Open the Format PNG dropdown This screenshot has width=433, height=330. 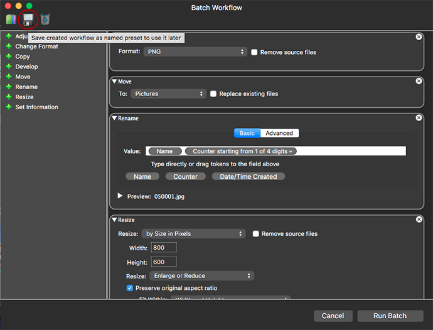[195, 51]
